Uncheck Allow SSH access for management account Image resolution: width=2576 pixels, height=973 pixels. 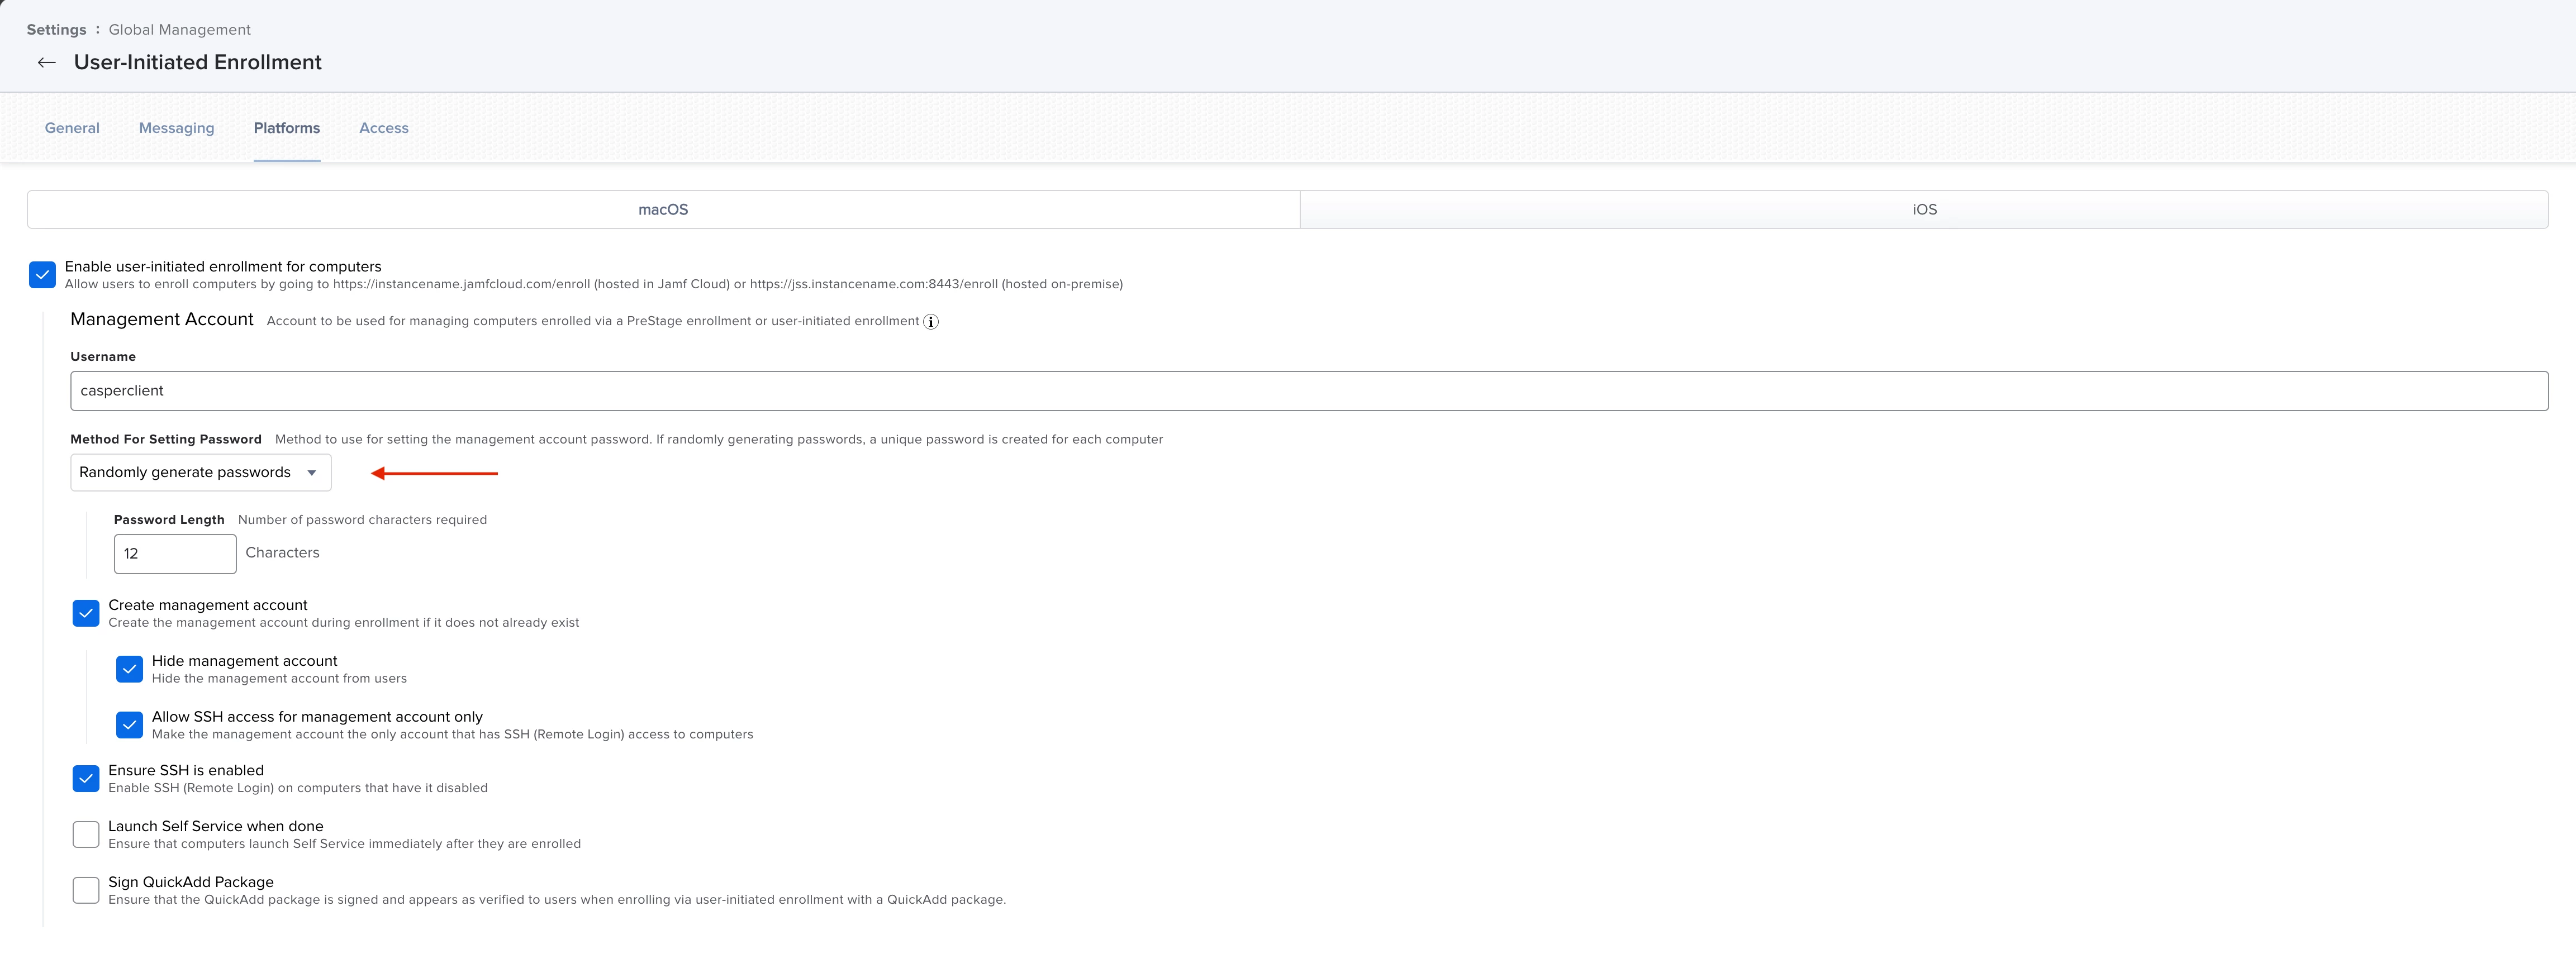tap(129, 725)
